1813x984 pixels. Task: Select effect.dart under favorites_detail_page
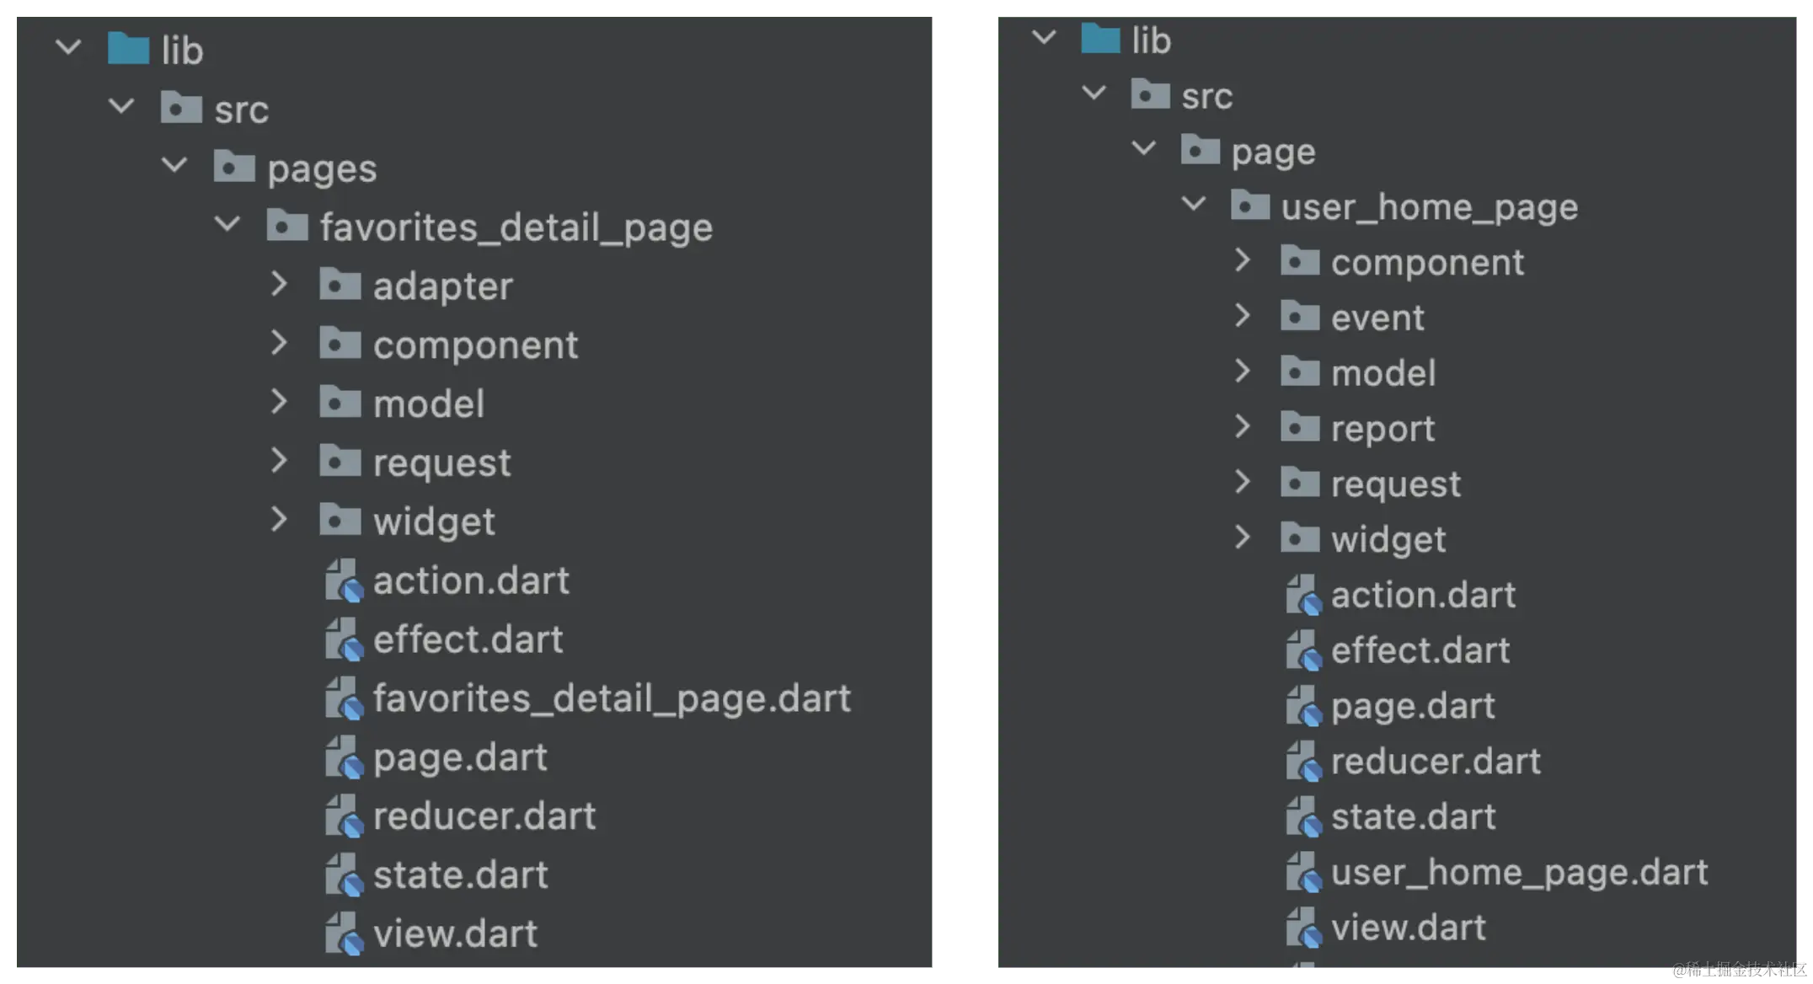tap(468, 639)
